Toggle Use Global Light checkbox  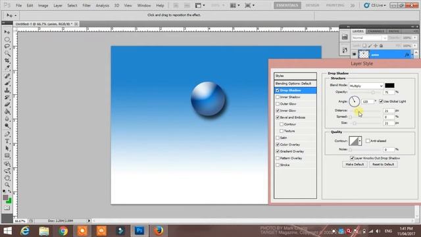[x=381, y=101]
